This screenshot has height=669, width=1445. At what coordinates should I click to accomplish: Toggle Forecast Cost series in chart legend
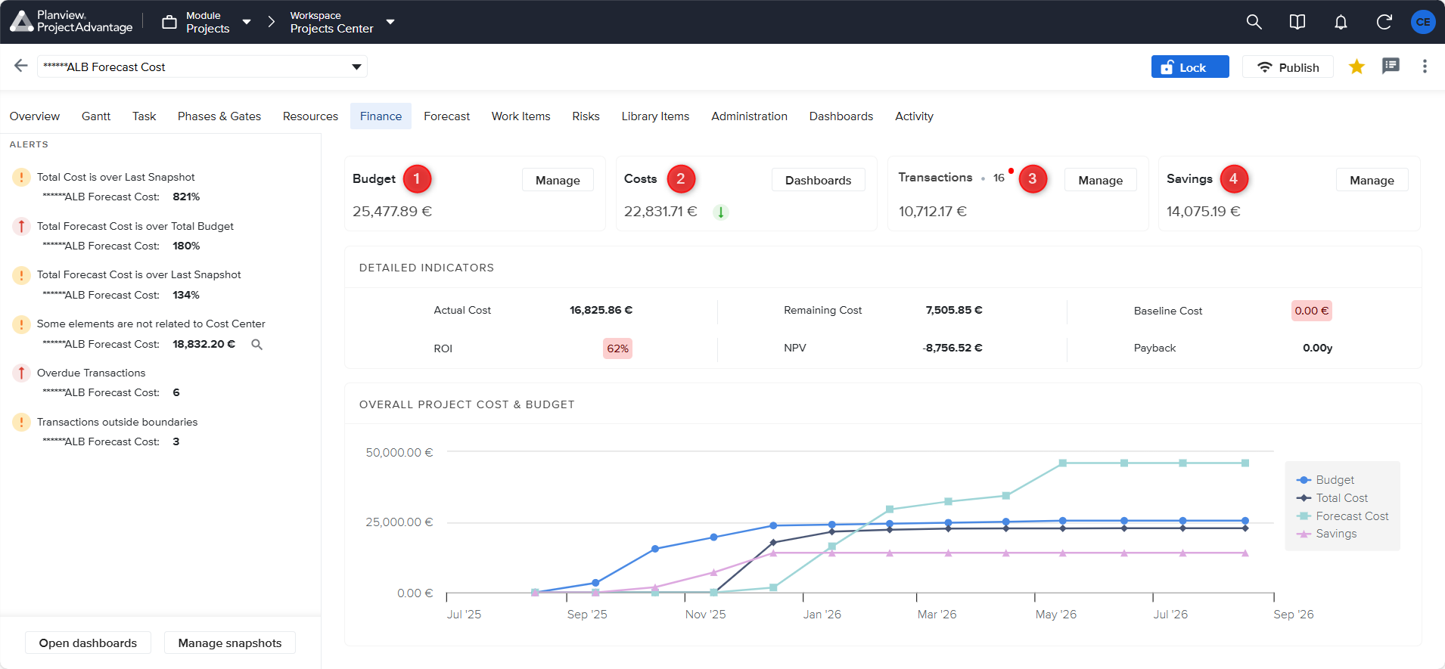coord(1351,516)
